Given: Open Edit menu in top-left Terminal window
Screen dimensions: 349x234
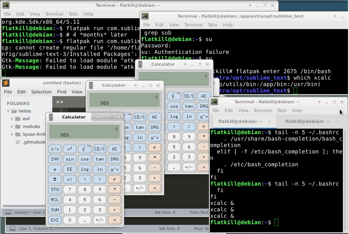Looking at the screenshot, I should (x=20, y=14).
